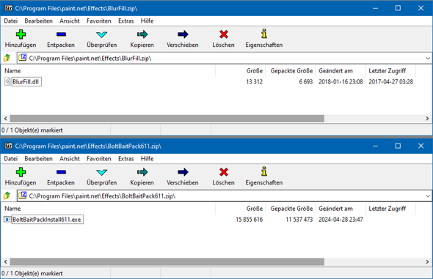Screen dimensions: 433x279
Task: Sort by Gepackte Größe in the BlurFill.zip window
Action: (x=291, y=71)
